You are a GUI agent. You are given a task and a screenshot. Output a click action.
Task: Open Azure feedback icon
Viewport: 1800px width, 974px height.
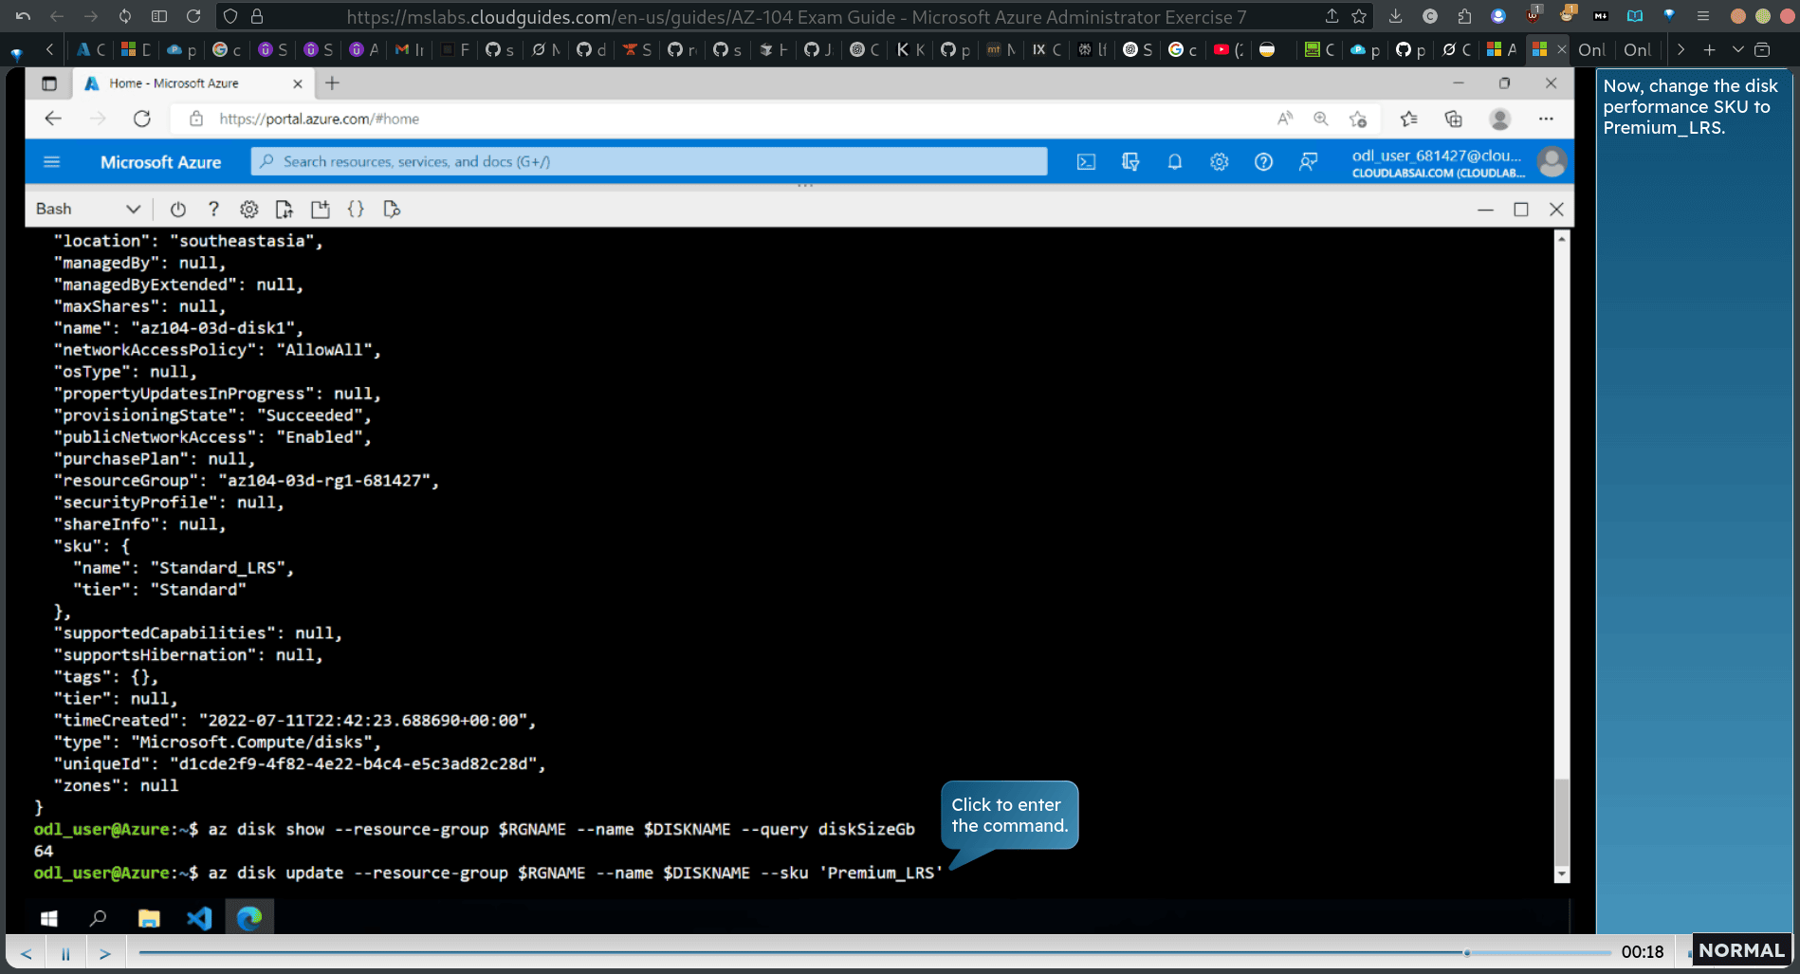pyautogui.click(x=1308, y=162)
